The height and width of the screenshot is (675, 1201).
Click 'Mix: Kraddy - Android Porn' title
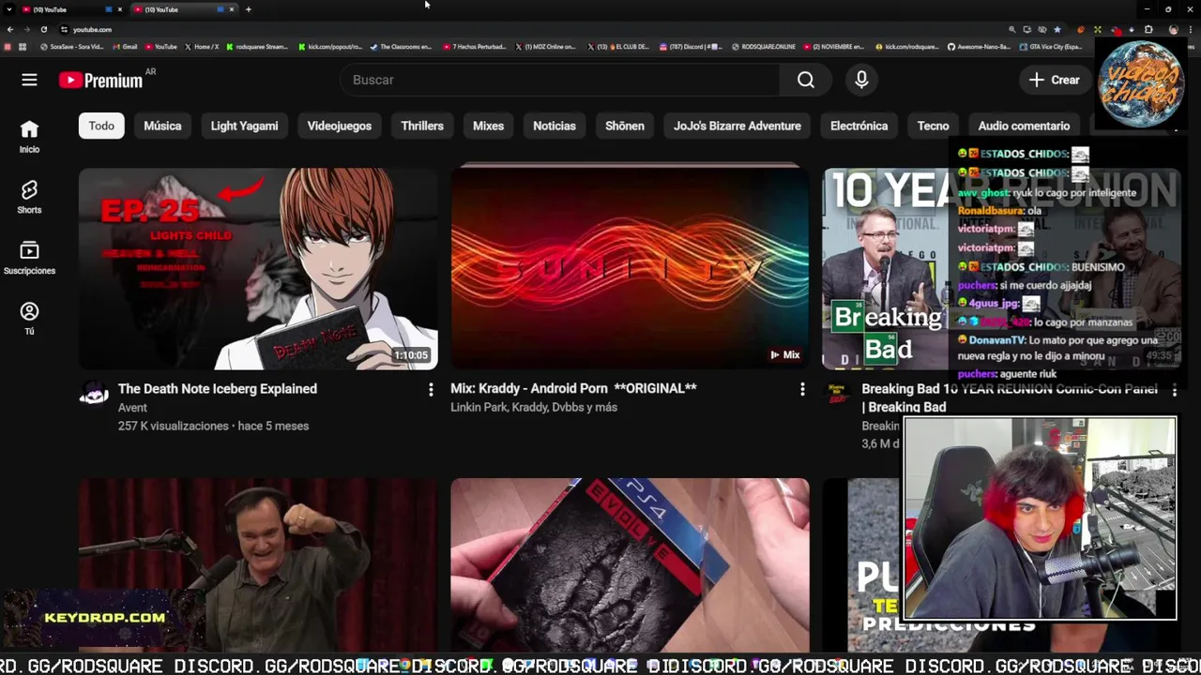[x=573, y=388]
